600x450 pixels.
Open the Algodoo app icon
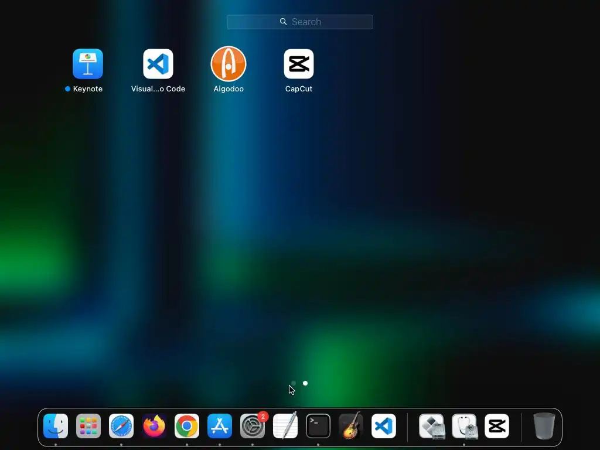click(x=229, y=64)
